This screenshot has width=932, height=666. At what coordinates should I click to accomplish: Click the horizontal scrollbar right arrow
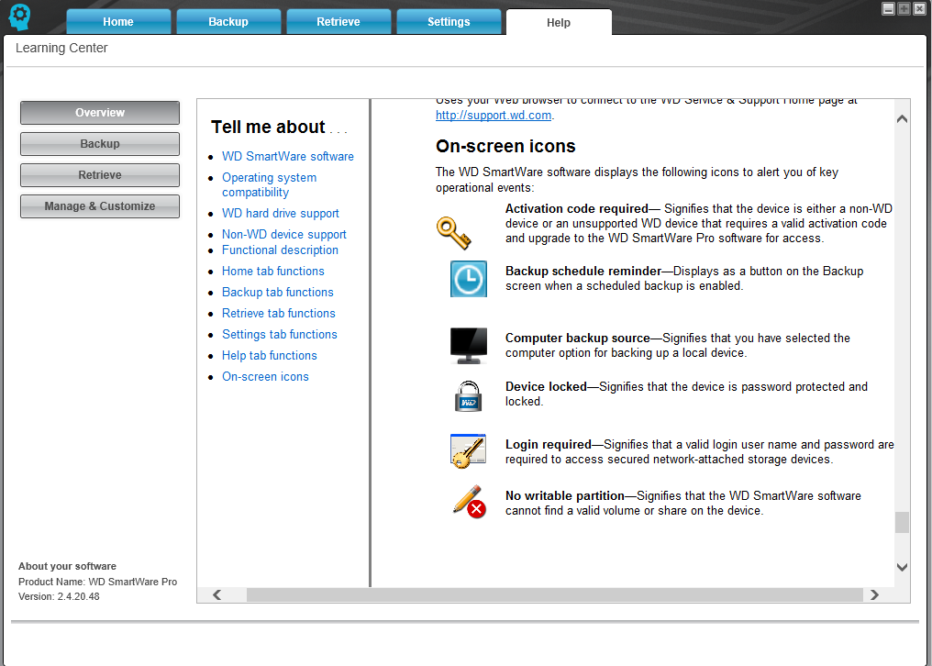pyautogui.click(x=874, y=594)
